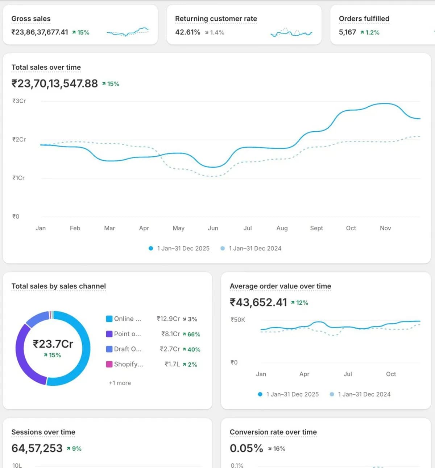
Task: Click the 15% up arrow beside gross sales
Action: coord(80,32)
